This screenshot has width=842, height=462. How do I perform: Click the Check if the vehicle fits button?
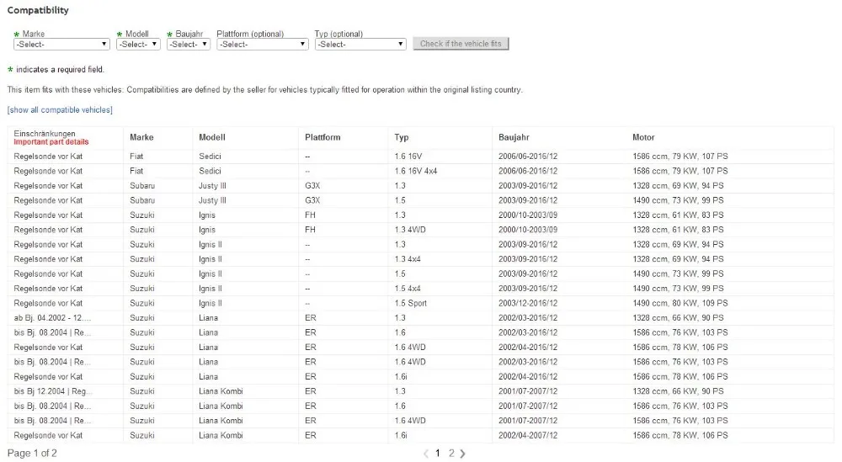click(461, 44)
